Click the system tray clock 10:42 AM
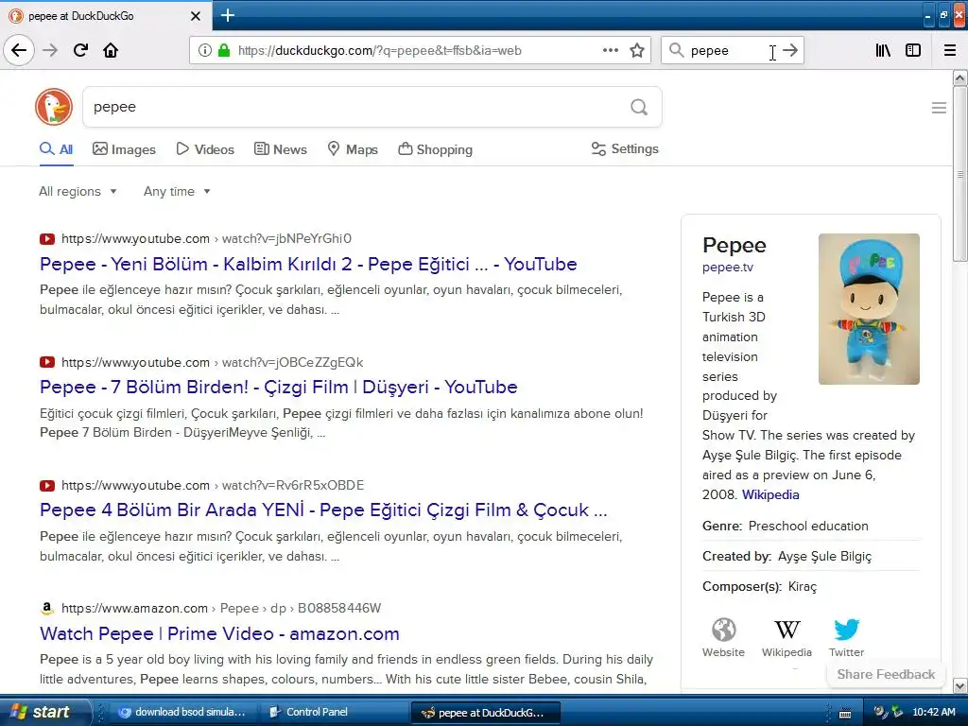Image resolution: width=968 pixels, height=726 pixels. [x=933, y=712]
